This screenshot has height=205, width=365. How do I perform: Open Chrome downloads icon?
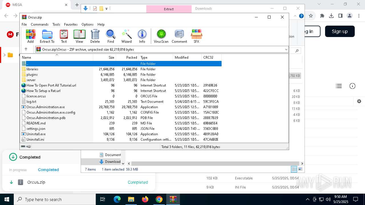331,16
